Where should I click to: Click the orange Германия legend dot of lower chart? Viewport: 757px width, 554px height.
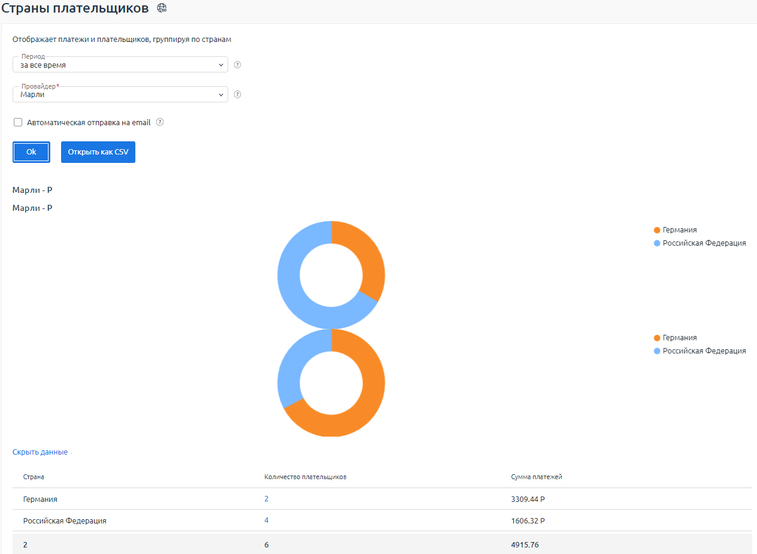[657, 338]
